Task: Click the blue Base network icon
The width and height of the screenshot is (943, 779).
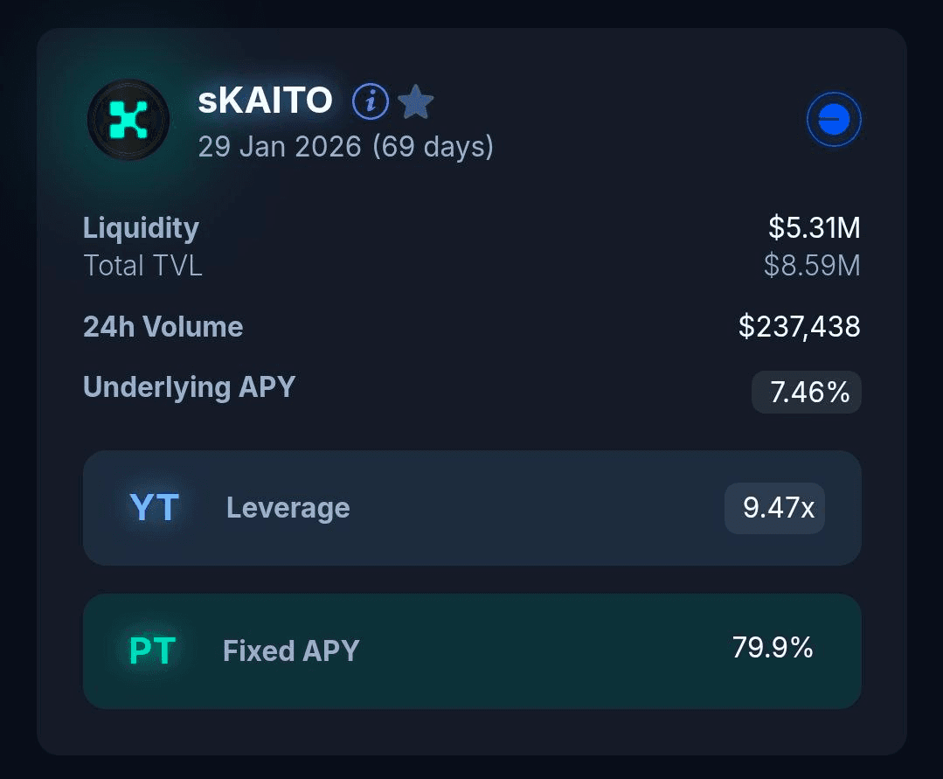Action: point(834,119)
